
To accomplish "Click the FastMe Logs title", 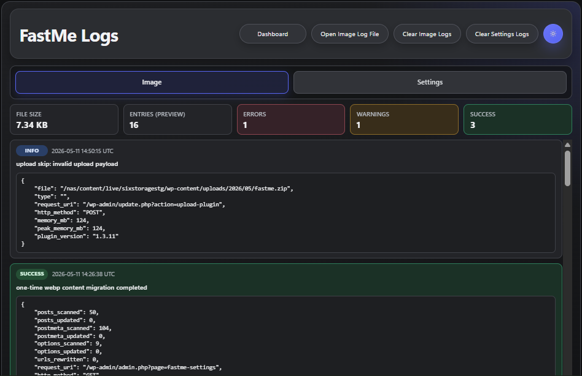I will [69, 36].
